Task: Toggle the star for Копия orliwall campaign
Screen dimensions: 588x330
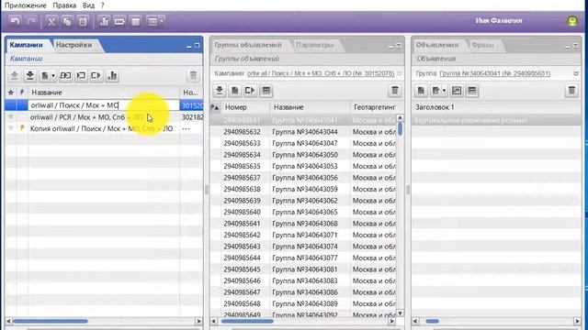Action: pyautogui.click(x=11, y=128)
